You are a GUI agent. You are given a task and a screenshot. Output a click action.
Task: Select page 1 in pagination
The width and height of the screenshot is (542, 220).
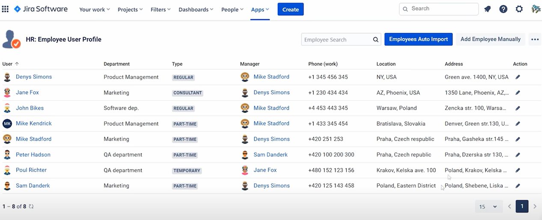click(x=522, y=206)
